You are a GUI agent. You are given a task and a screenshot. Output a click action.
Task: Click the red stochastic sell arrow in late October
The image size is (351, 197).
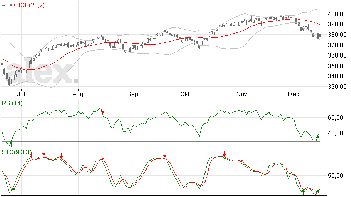(x=224, y=154)
